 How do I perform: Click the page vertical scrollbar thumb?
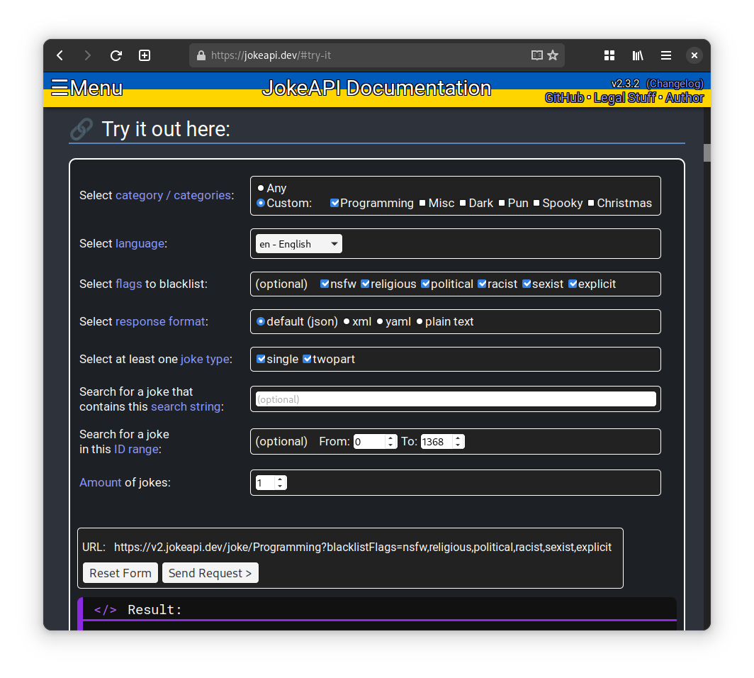(x=707, y=153)
